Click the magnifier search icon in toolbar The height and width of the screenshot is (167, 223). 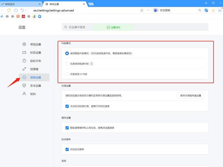tap(200, 10)
